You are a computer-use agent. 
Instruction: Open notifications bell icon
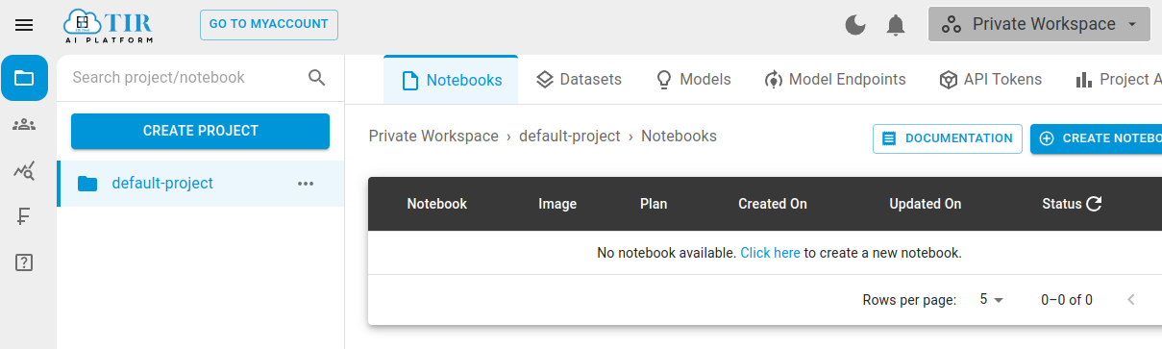896,25
